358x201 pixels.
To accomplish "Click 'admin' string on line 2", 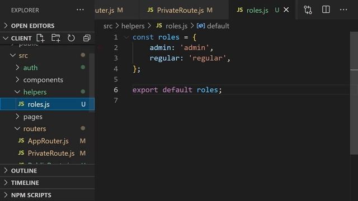I will [x=195, y=47].
